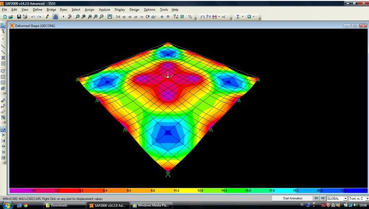Expand the I-section toolbar dropdown arrow
The image size is (369, 209).
pyautogui.click(x=243, y=17)
